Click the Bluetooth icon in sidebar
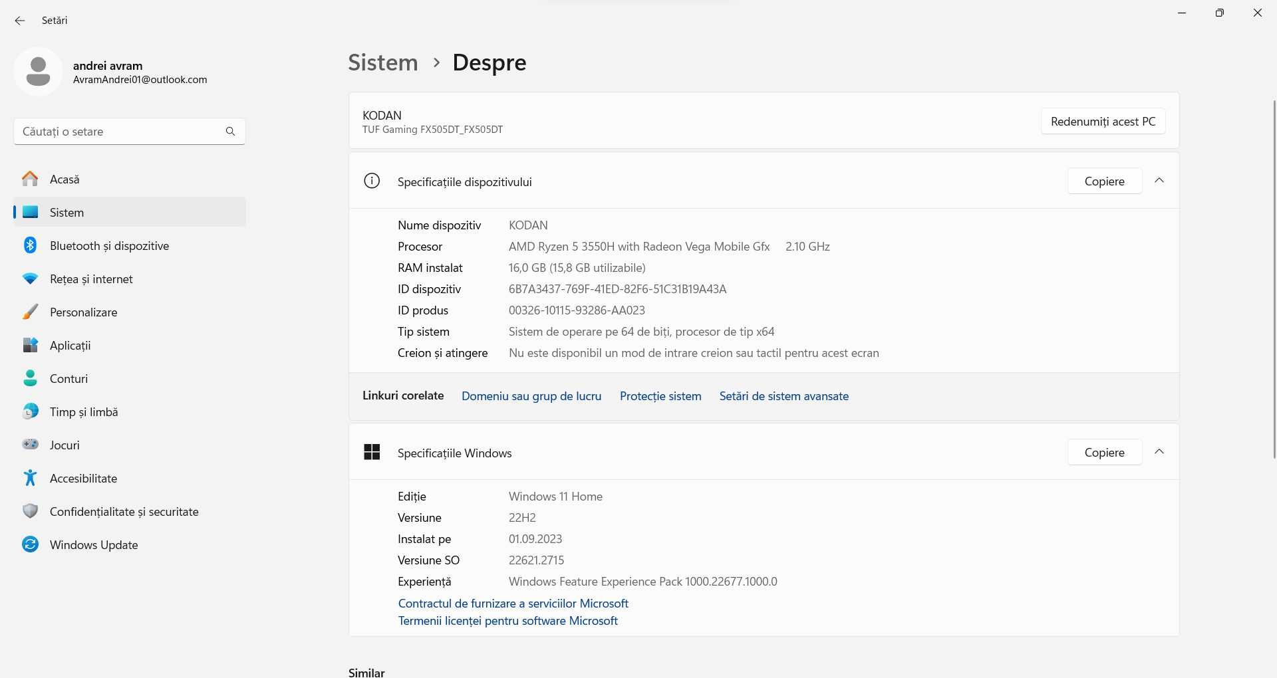 point(30,245)
